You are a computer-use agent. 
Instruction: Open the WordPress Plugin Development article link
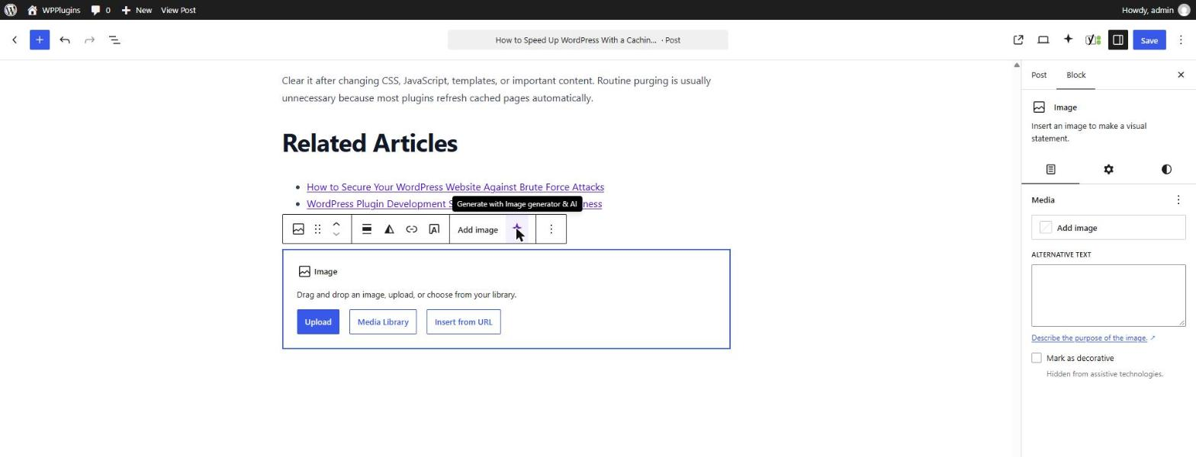pyautogui.click(x=455, y=204)
